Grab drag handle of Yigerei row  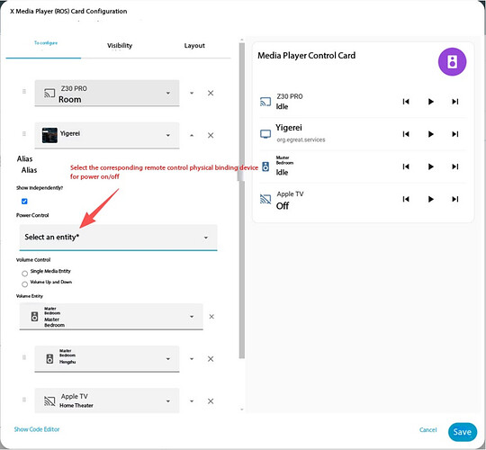(x=24, y=134)
